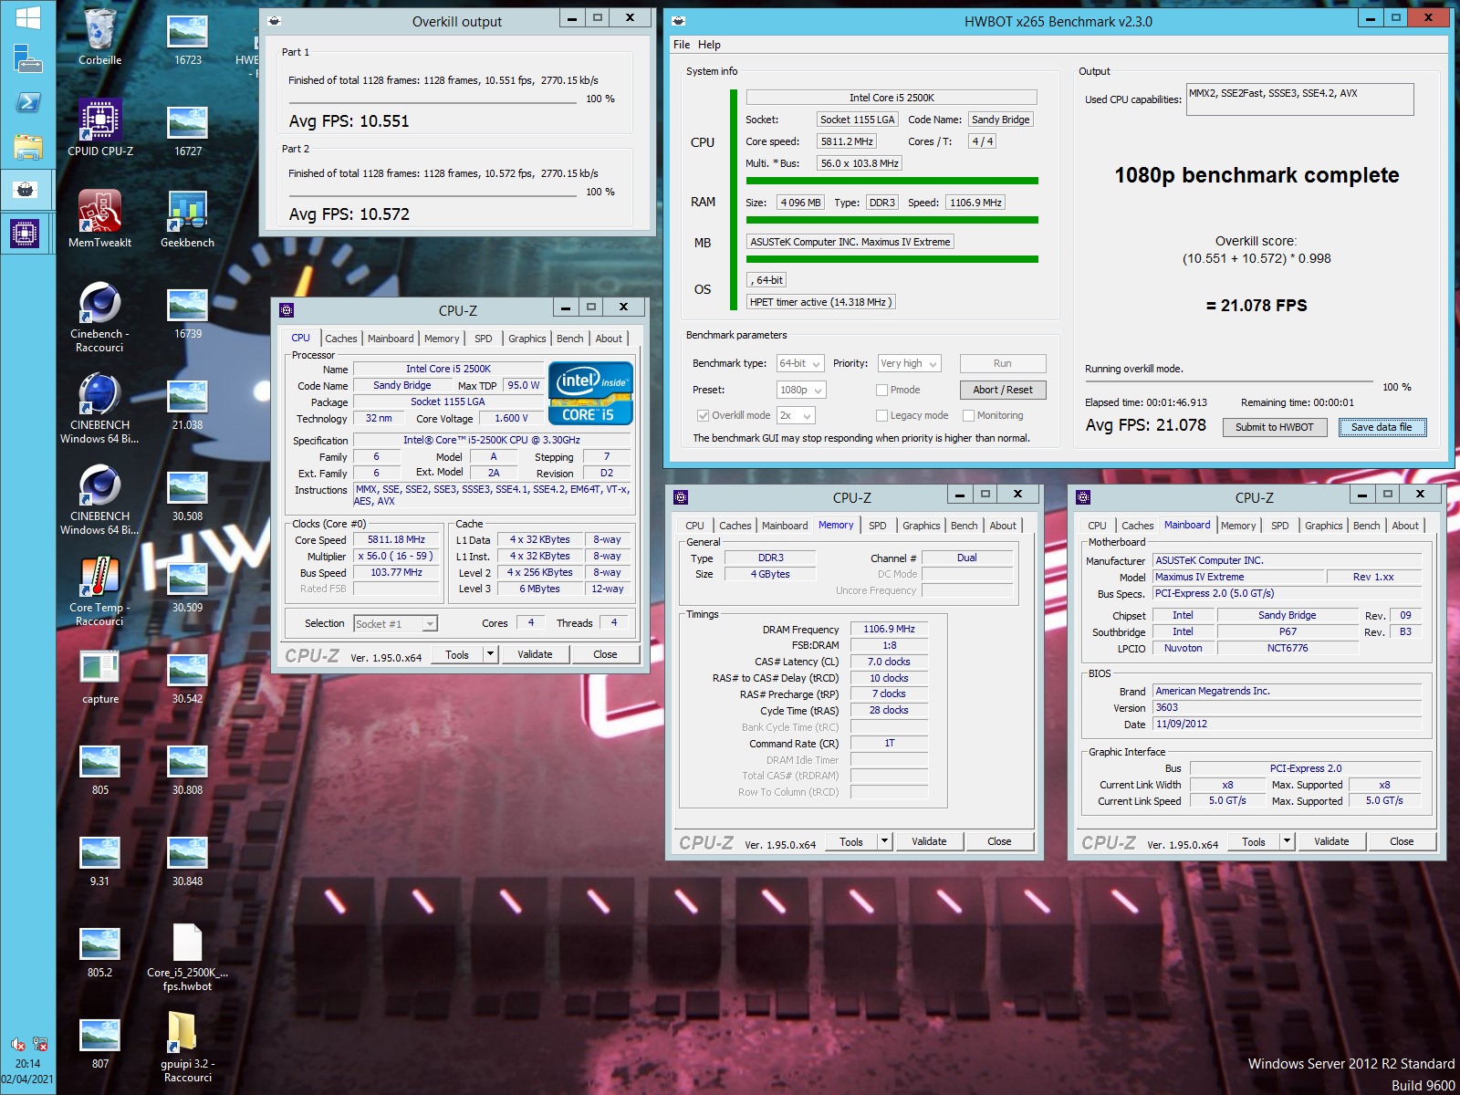Click the Intel Core i5 logo
This screenshot has width=1460, height=1095.
[590, 393]
